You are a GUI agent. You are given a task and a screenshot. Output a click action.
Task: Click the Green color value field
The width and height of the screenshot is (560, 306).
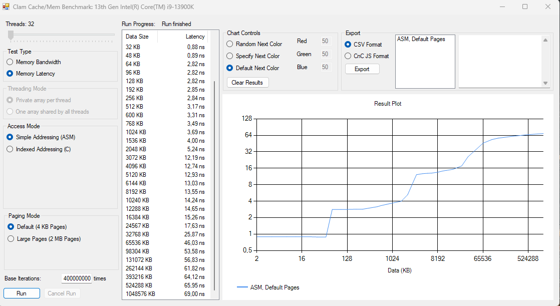[326, 54]
